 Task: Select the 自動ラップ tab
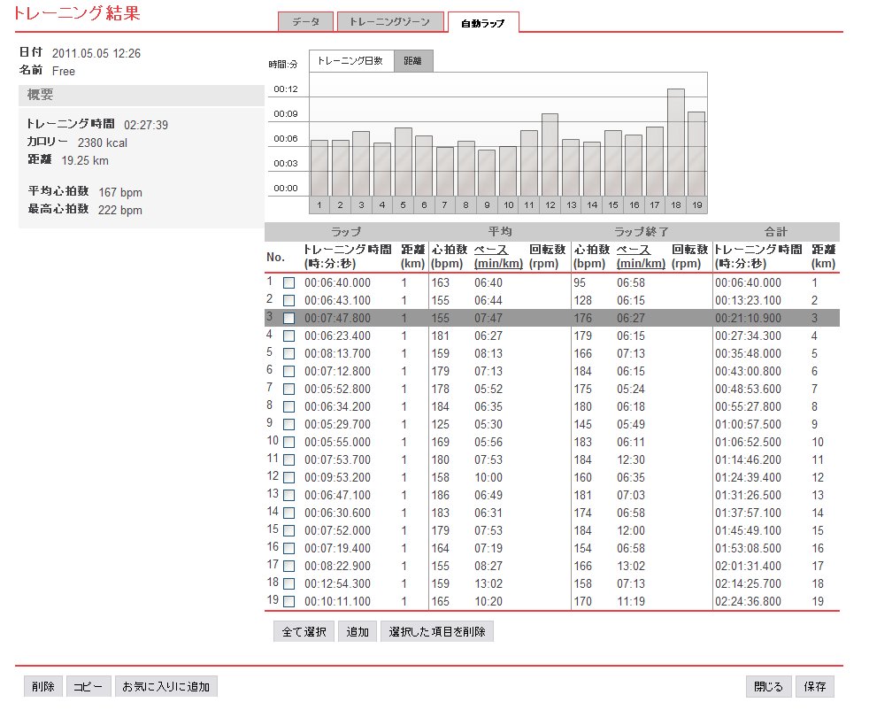(x=482, y=23)
